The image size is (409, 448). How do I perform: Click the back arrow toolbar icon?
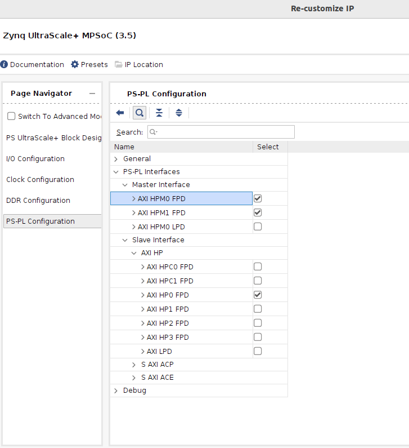(120, 113)
